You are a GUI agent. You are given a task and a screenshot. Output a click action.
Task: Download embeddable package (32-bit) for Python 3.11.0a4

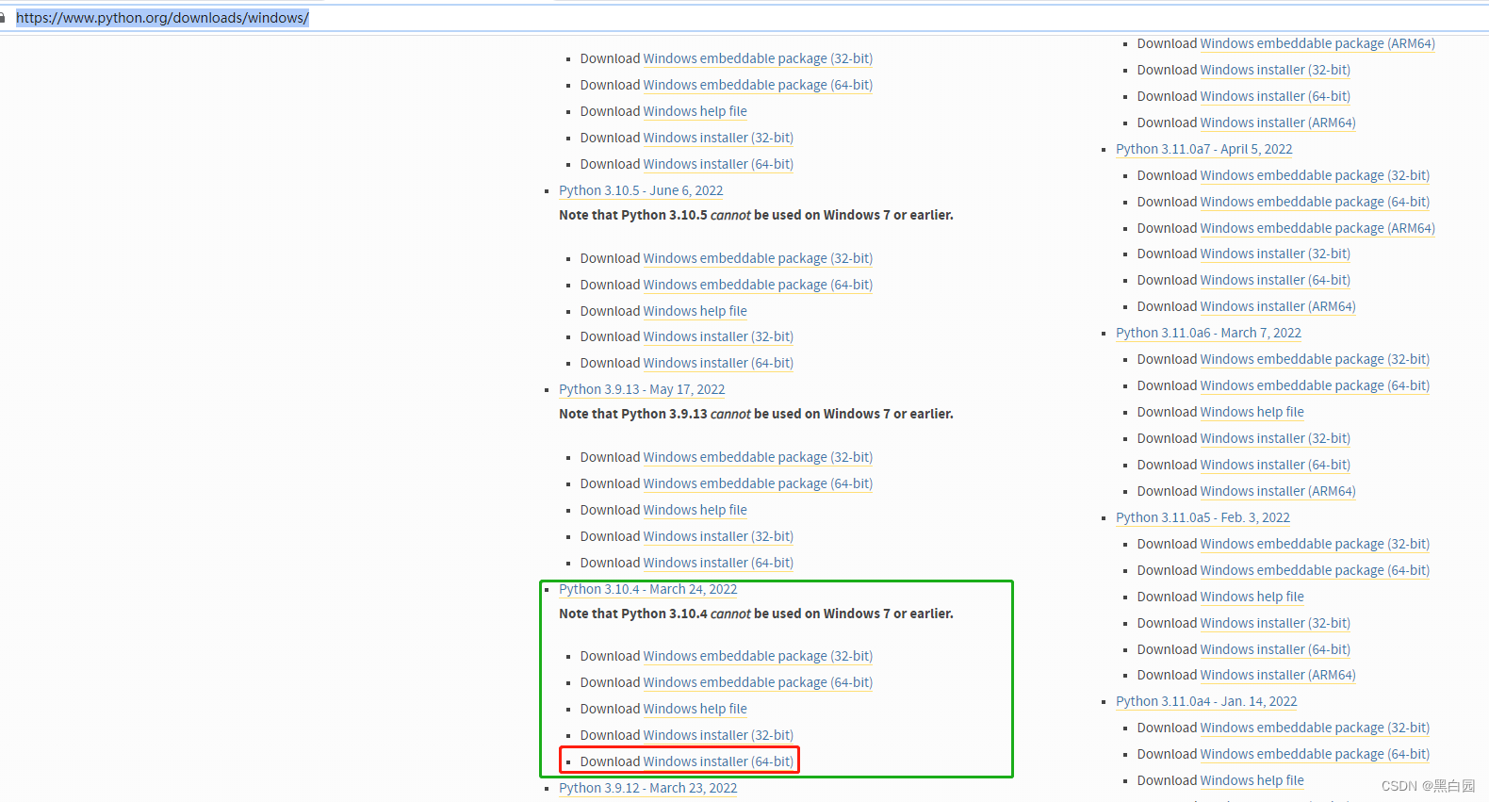coord(1315,728)
